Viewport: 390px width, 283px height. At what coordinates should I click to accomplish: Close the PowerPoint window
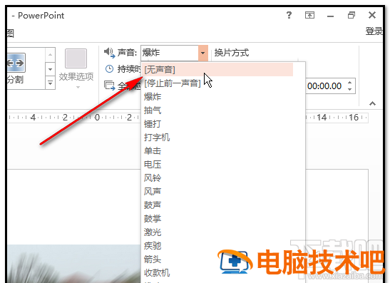coord(372,15)
